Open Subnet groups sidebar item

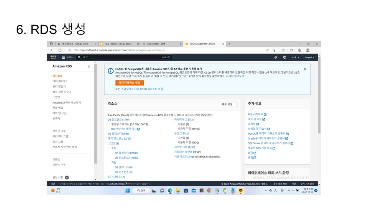(x=59, y=131)
